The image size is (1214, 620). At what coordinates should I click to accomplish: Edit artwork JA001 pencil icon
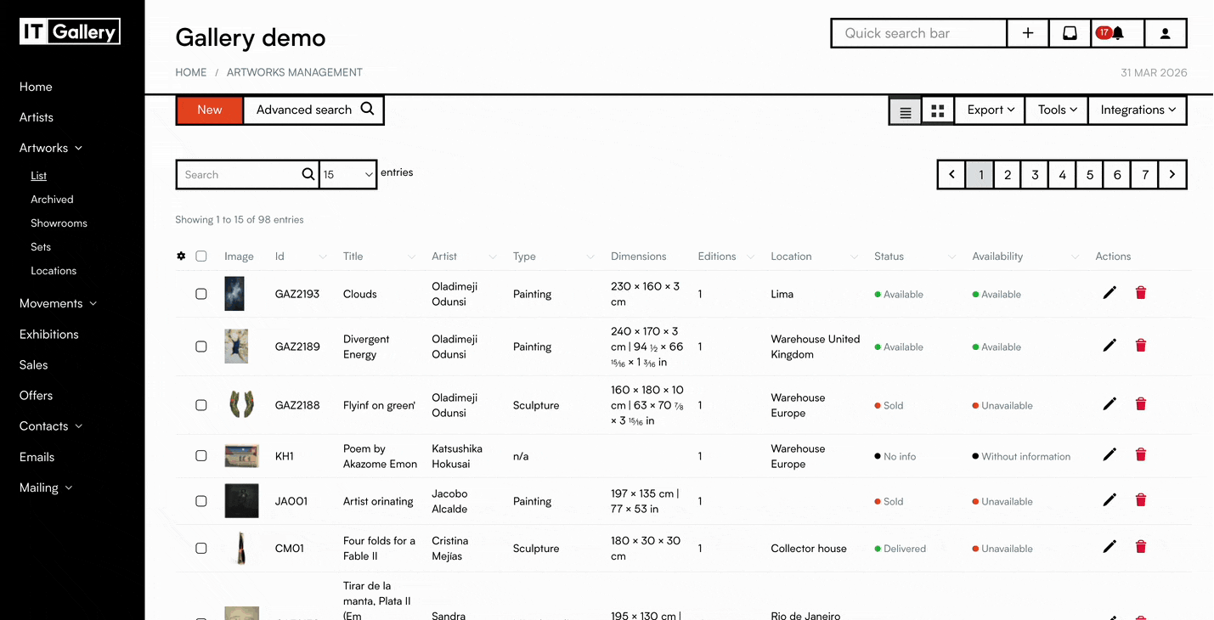coord(1110,500)
